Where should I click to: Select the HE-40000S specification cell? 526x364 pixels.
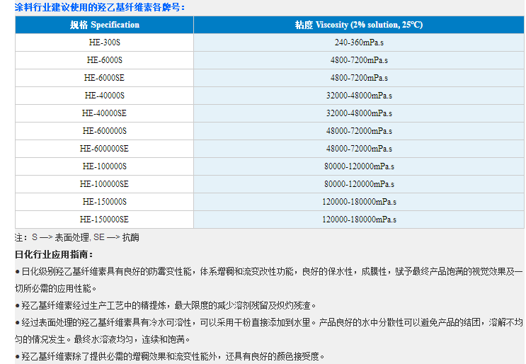pos(105,96)
